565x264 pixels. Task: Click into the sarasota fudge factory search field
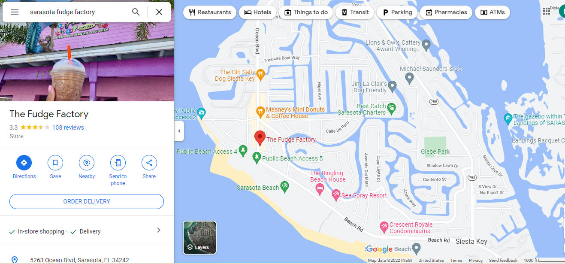77,12
